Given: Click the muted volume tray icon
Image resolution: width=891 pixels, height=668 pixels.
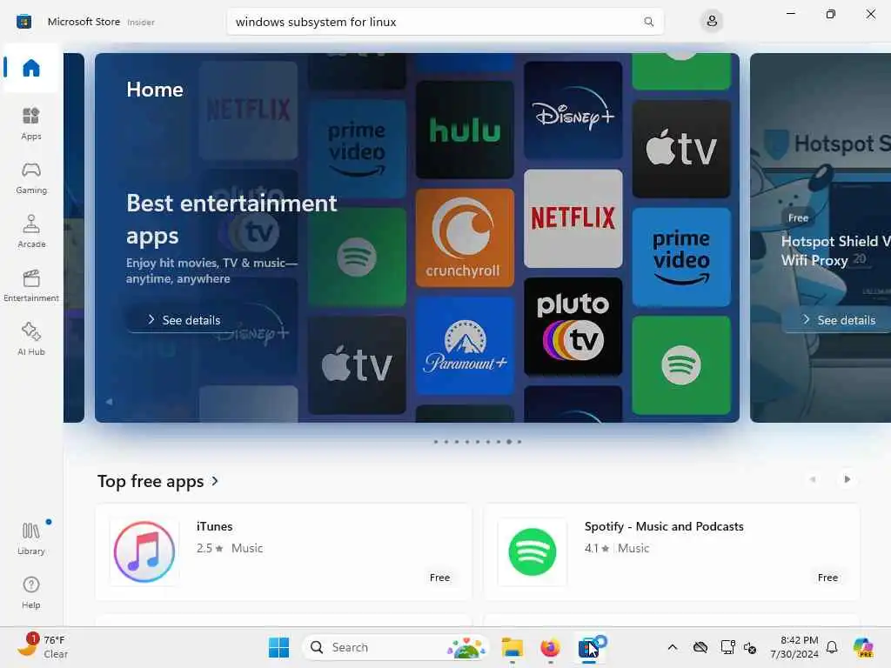Looking at the screenshot, I should tap(750, 647).
